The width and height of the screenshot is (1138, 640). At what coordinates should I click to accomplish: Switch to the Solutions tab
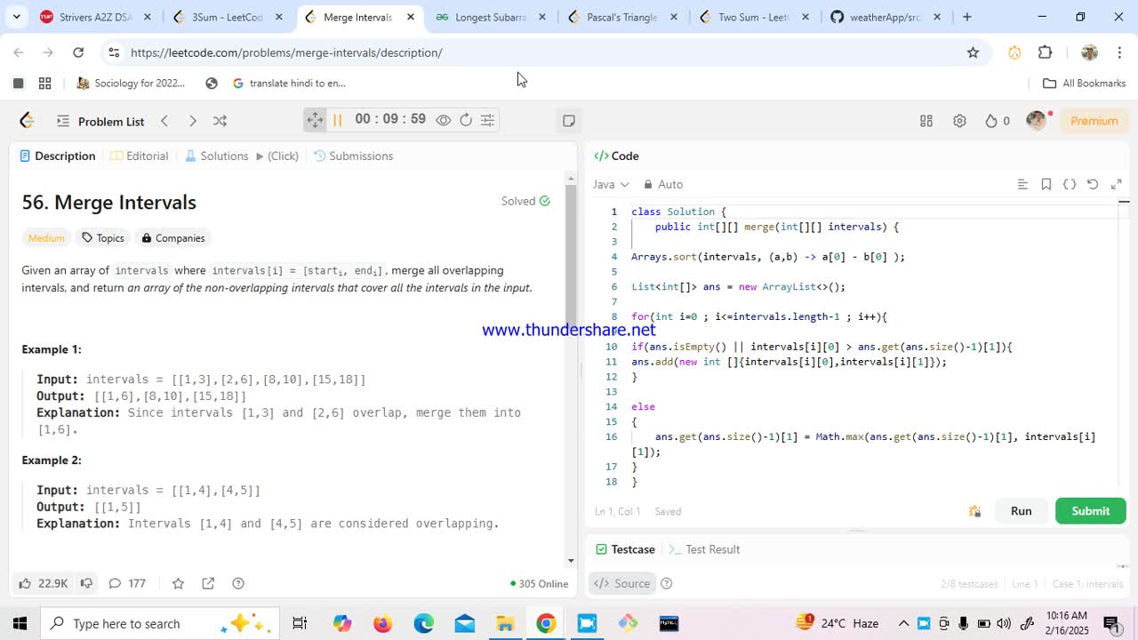click(216, 156)
